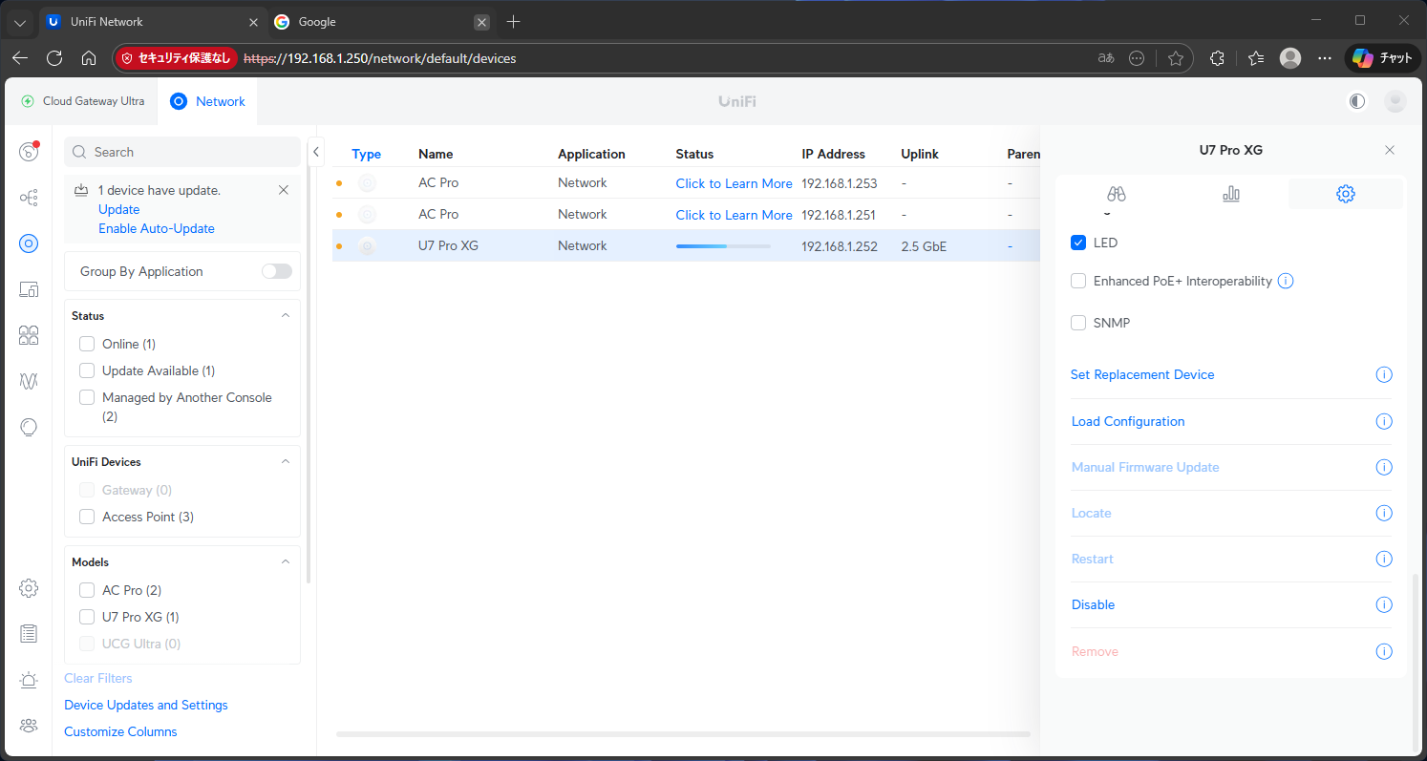Screen dimensions: 1427x761
Task: Open the device insights binoculars tab
Action: [x=1117, y=194]
